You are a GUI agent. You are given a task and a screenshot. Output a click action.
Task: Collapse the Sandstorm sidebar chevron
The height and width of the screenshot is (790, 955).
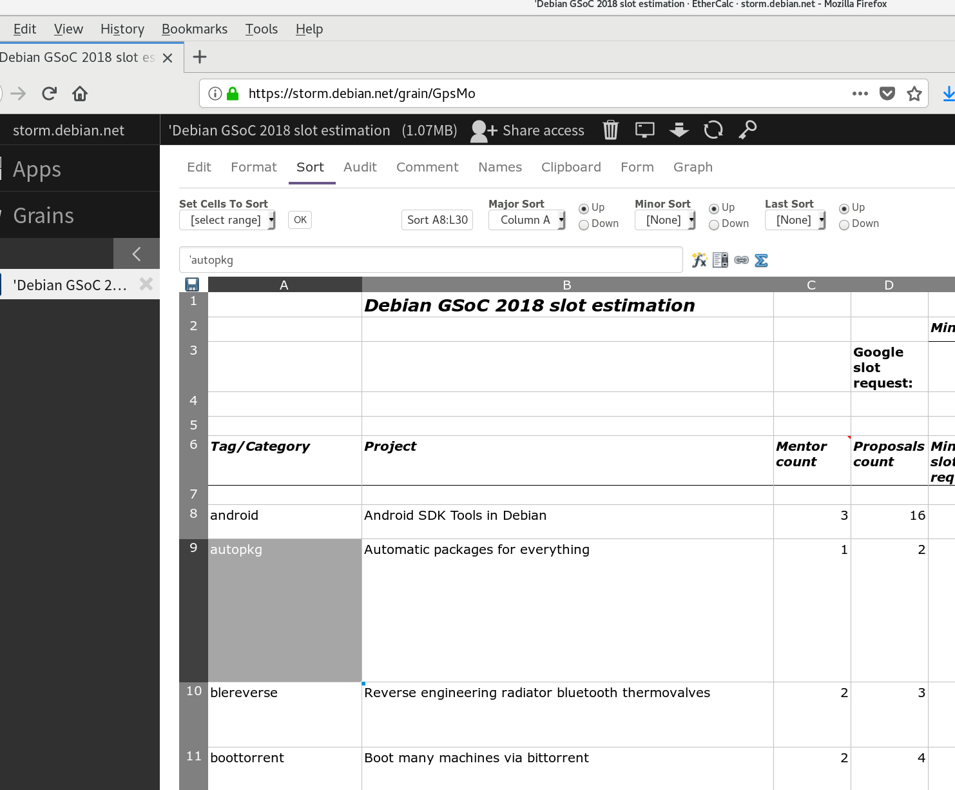click(137, 253)
